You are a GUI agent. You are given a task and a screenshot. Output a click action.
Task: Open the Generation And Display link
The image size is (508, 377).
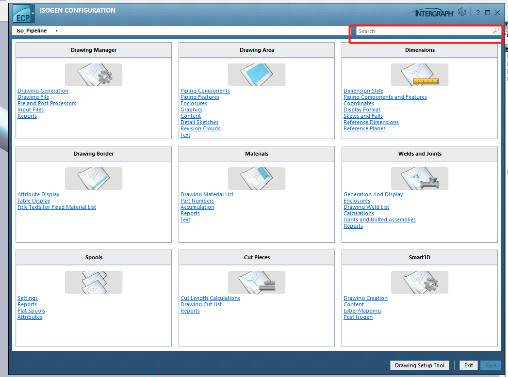(373, 194)
